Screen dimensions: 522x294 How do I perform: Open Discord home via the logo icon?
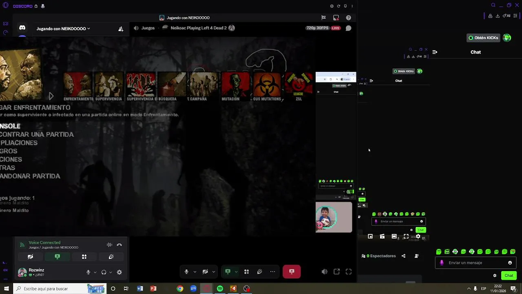(22, 28)
